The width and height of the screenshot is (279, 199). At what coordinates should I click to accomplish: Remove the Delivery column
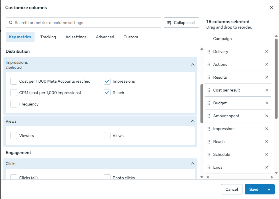(x=266, y=51)
